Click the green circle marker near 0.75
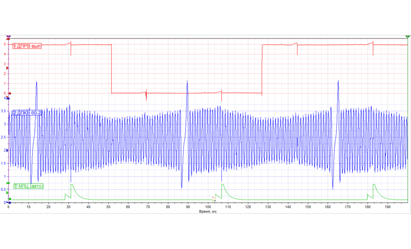 point(8,183)
